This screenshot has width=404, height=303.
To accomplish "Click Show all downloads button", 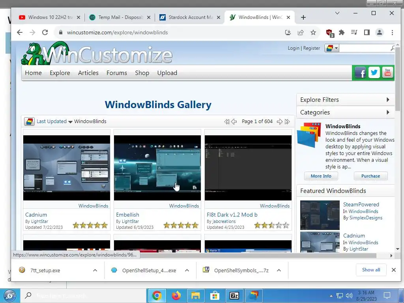I will [x=371, y=270].
